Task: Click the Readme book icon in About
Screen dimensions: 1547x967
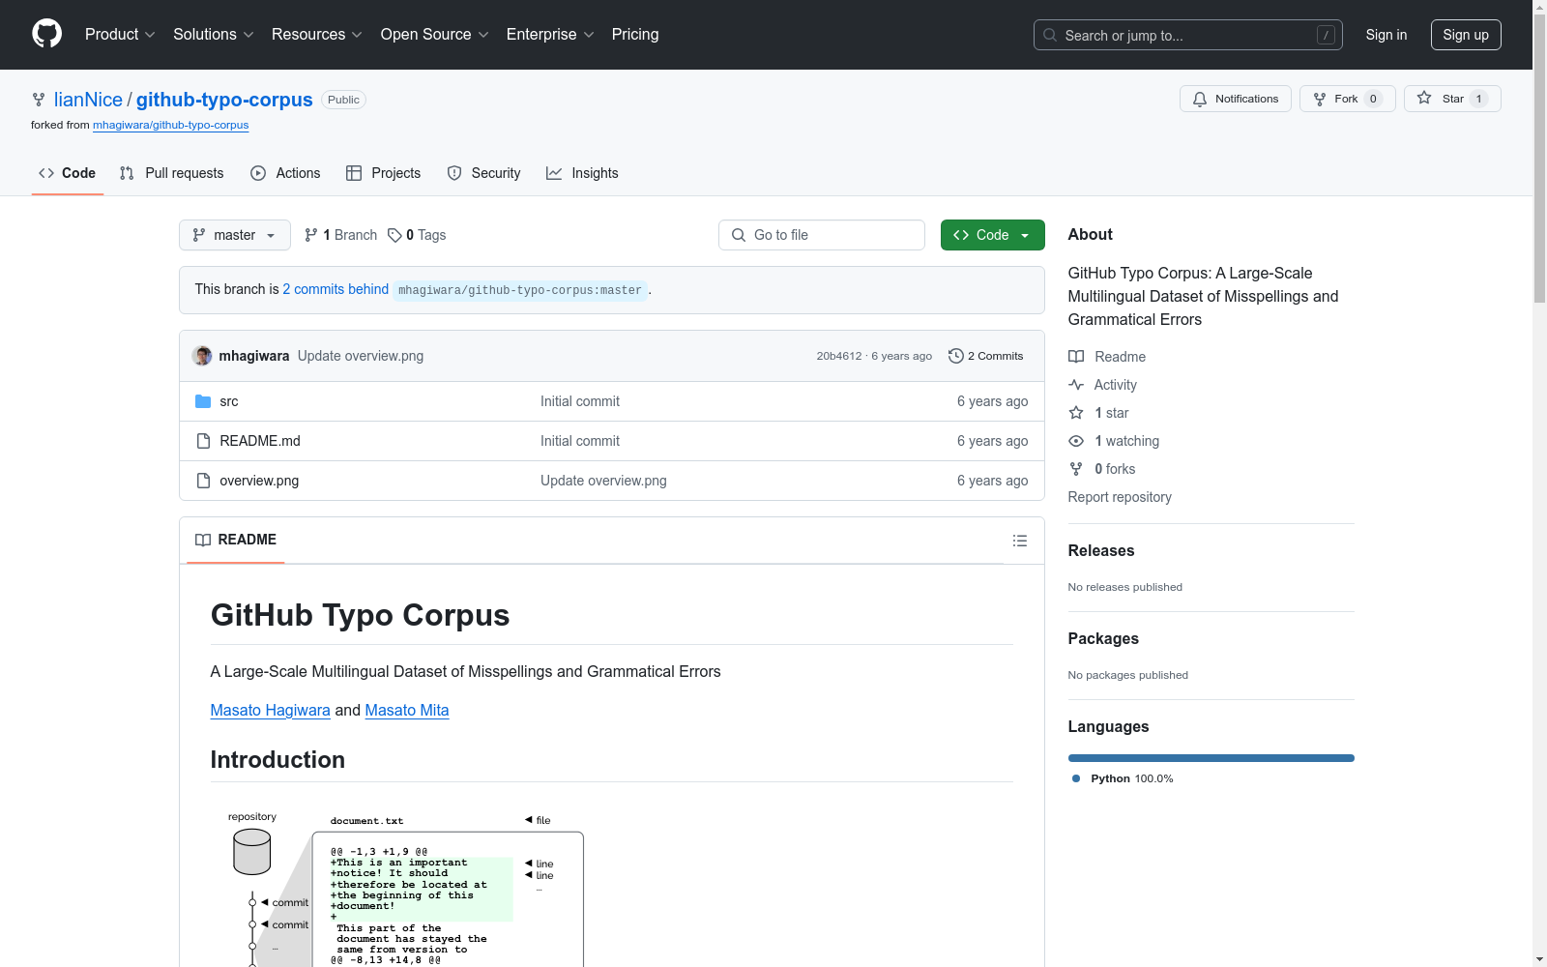Action: (x=1076, y=357)
